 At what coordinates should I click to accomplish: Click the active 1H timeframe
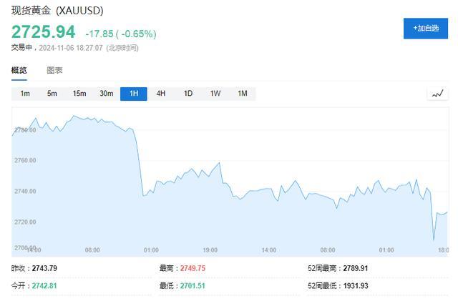[x=134, y=94]
